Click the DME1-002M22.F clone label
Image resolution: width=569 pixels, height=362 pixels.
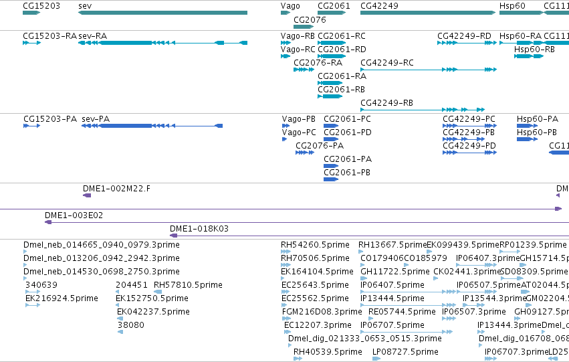[x=116, y=189]
